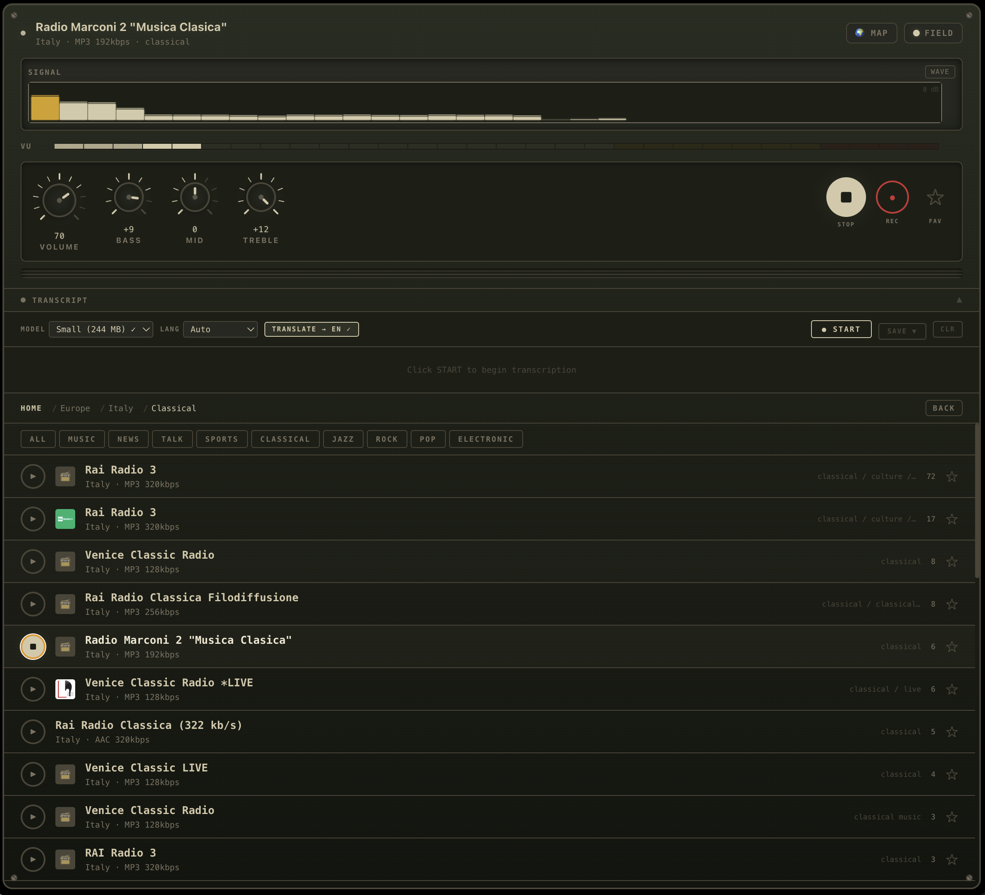Screen dimensions: 985x895
Task: Open the SAVE dropdown menu
Action: 902,331
